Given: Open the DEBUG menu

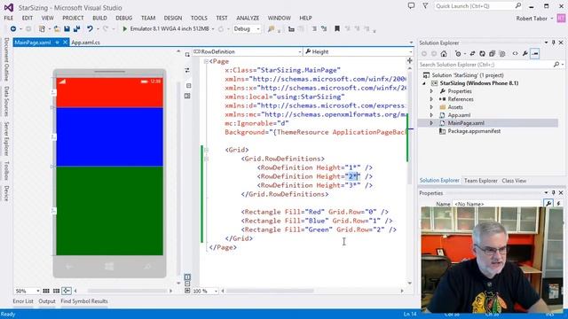Looking at the screenshot, I should pos(124,18).
